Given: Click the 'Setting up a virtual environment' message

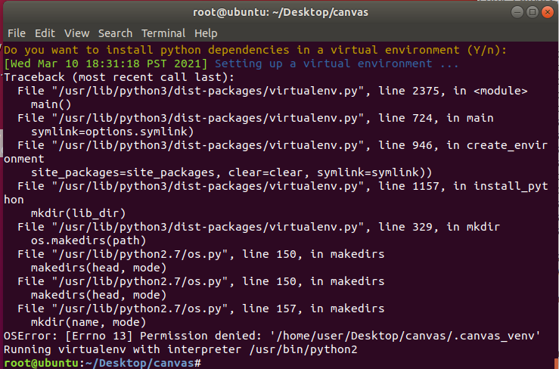Looking at the screenshot, I should point(337,64).
